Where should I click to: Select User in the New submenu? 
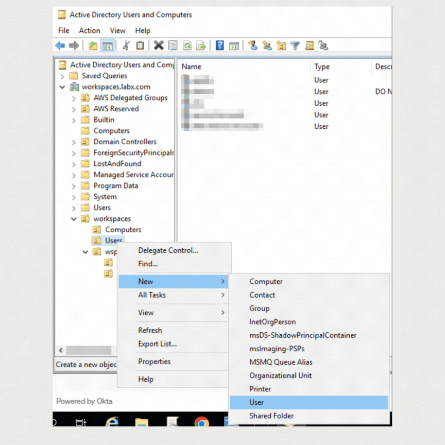coord(309,402)
